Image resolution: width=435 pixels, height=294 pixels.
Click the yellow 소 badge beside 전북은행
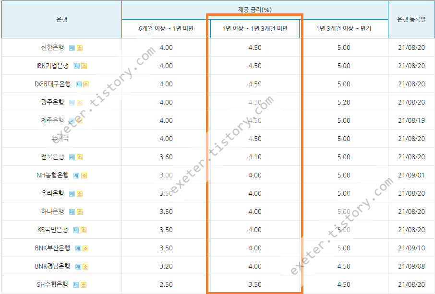80,157
